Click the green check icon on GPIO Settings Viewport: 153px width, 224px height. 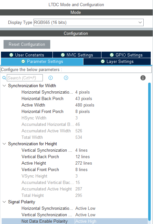tap(112, 55)
